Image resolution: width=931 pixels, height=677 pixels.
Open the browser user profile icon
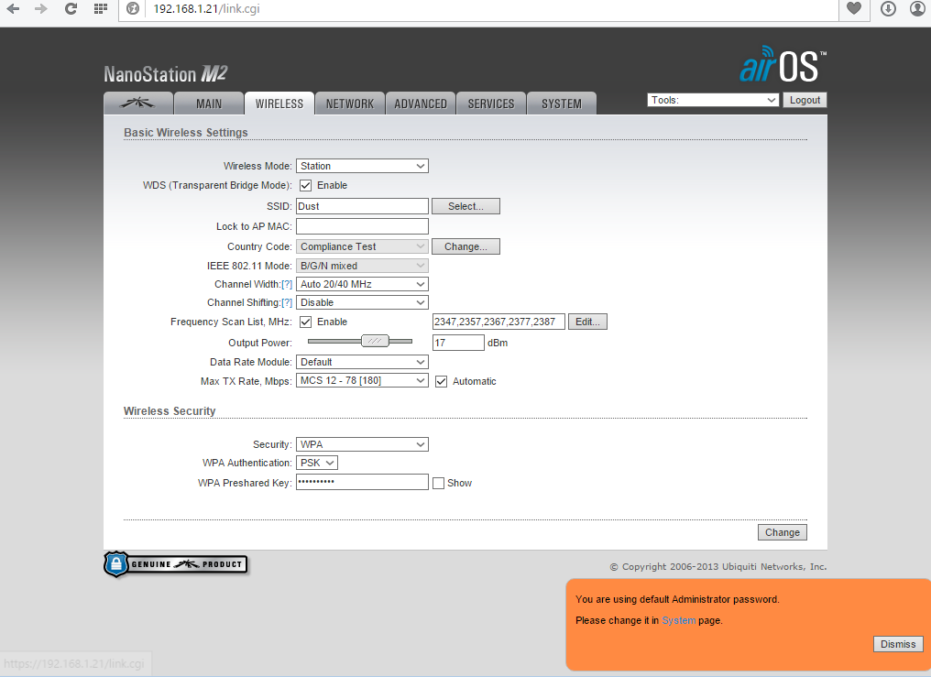point(918,8)
